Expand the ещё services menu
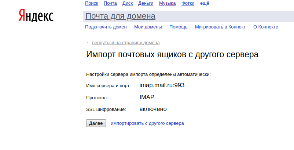The image size is (294, 150). [x=205, y=3]
